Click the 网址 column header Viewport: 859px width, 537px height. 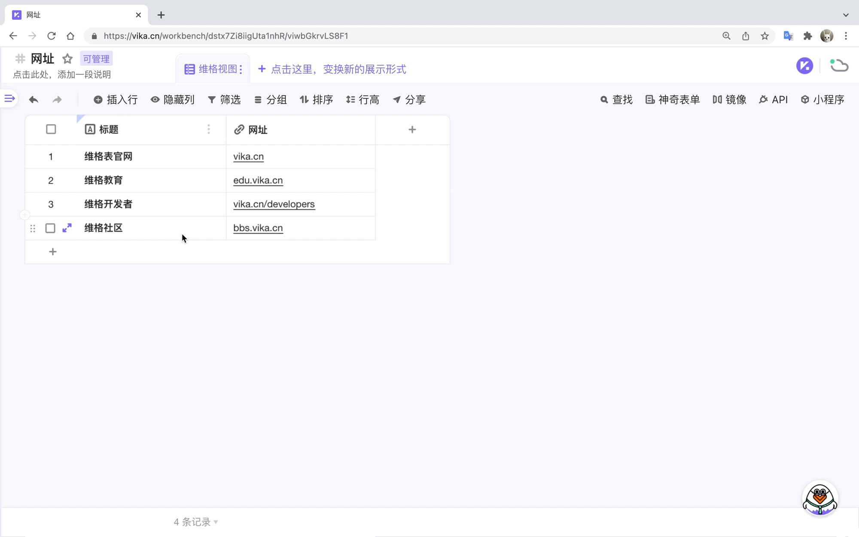pos(301,130)
